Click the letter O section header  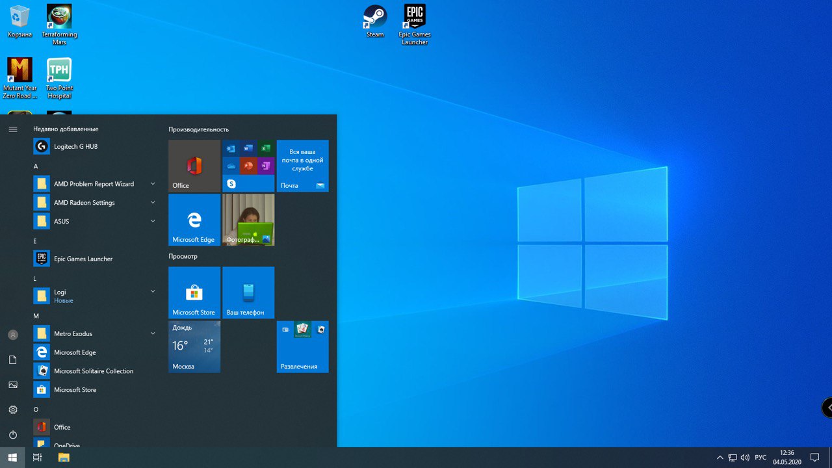point(36,409)
